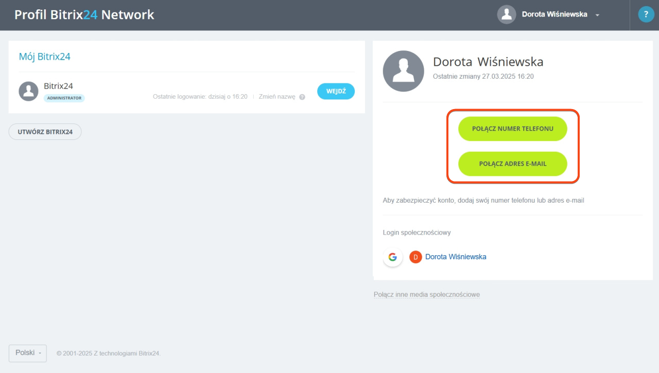Click POŁĄCZ ADRES E-MAIL button

click(513, 164)
